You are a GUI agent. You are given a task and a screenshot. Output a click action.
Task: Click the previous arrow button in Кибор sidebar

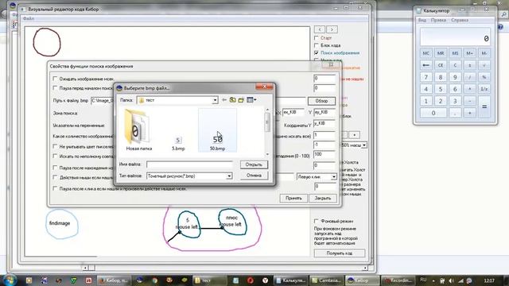pyautogui.click(x=320, y=29)
